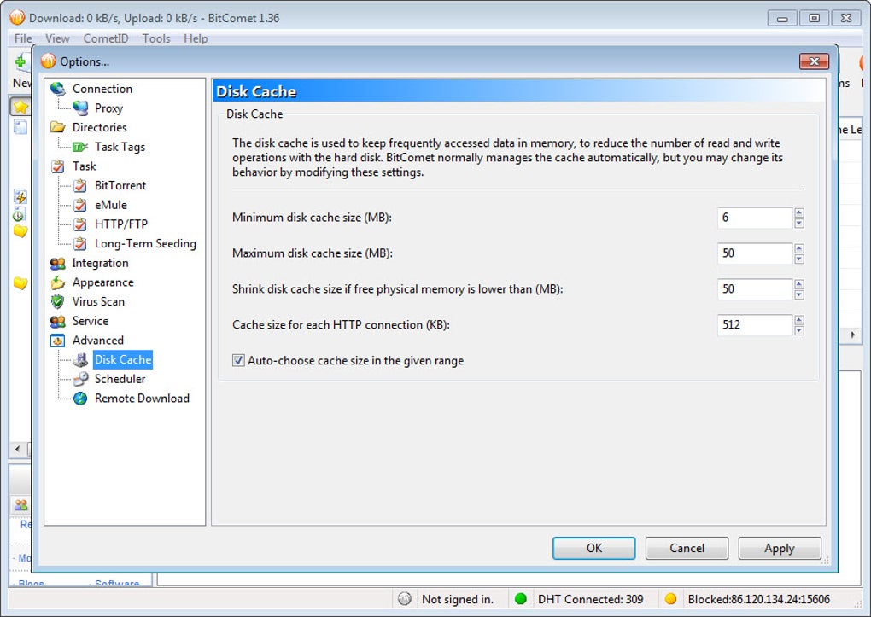This screenshot has width=871, height=617.
Task: Click the Virus Scan shield icon
Action: click(x=57, y=301)
